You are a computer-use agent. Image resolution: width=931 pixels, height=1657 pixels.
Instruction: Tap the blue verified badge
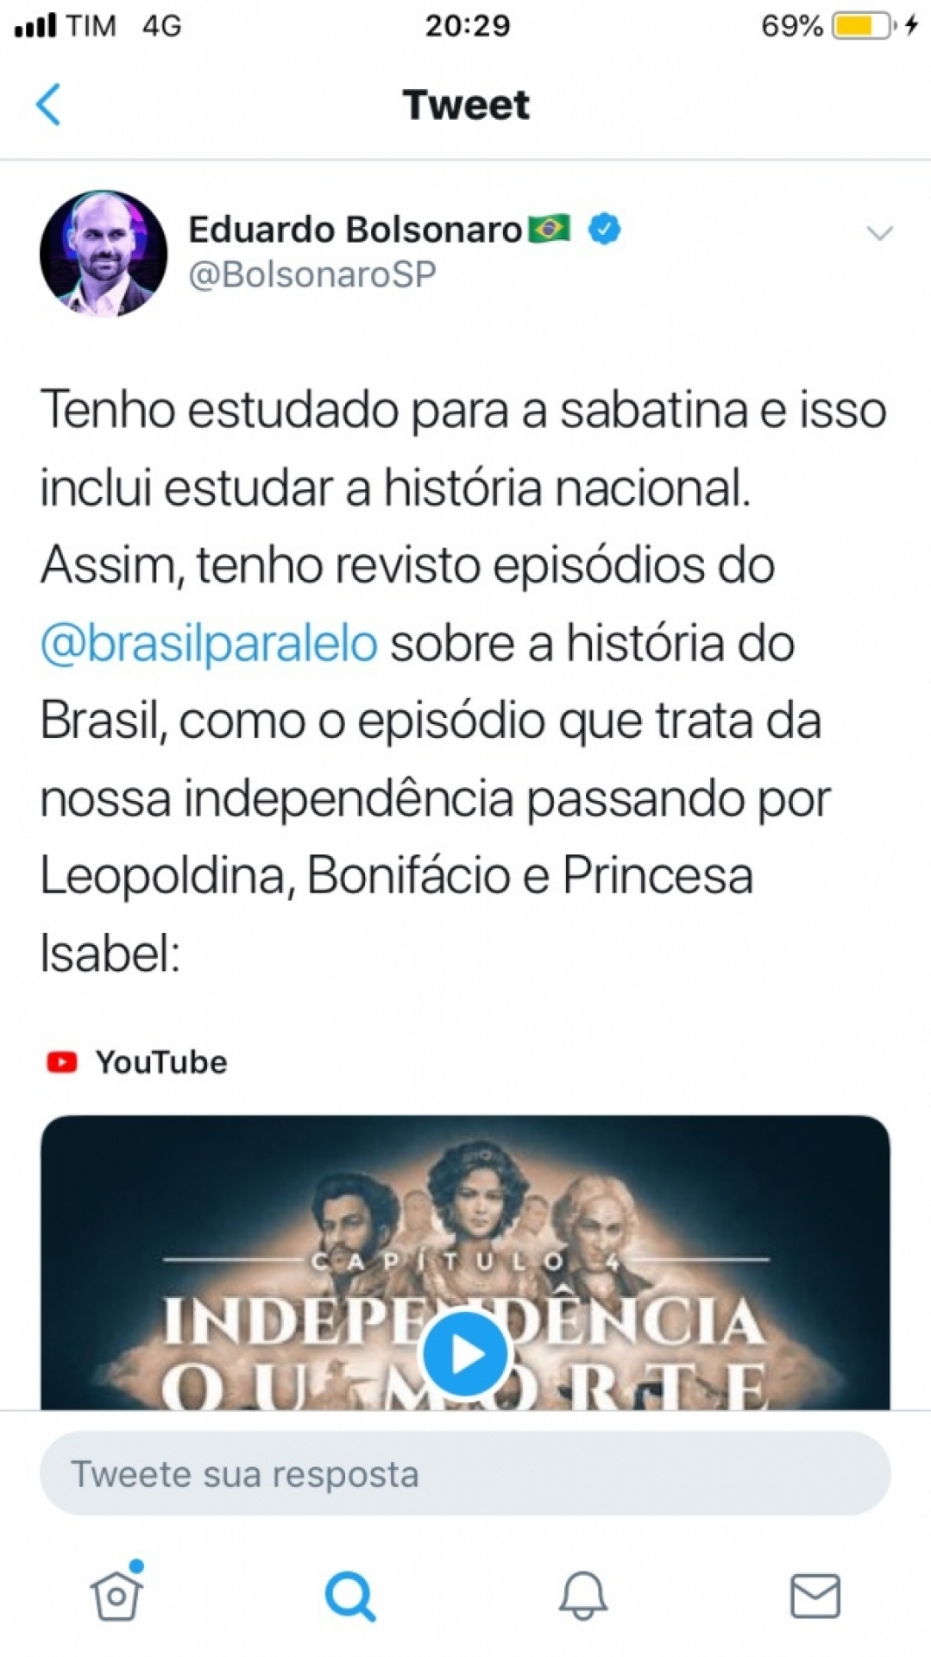click(x=604, y=230)
